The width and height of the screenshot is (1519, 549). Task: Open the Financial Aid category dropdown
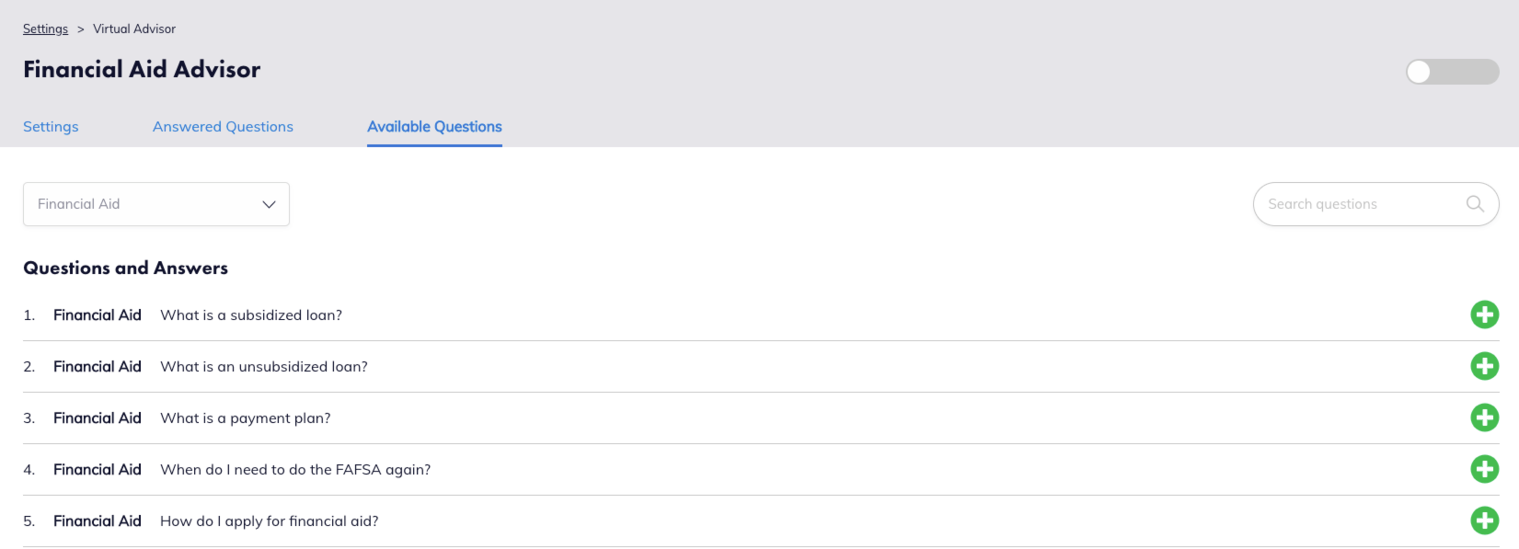[x=156, y=204]
